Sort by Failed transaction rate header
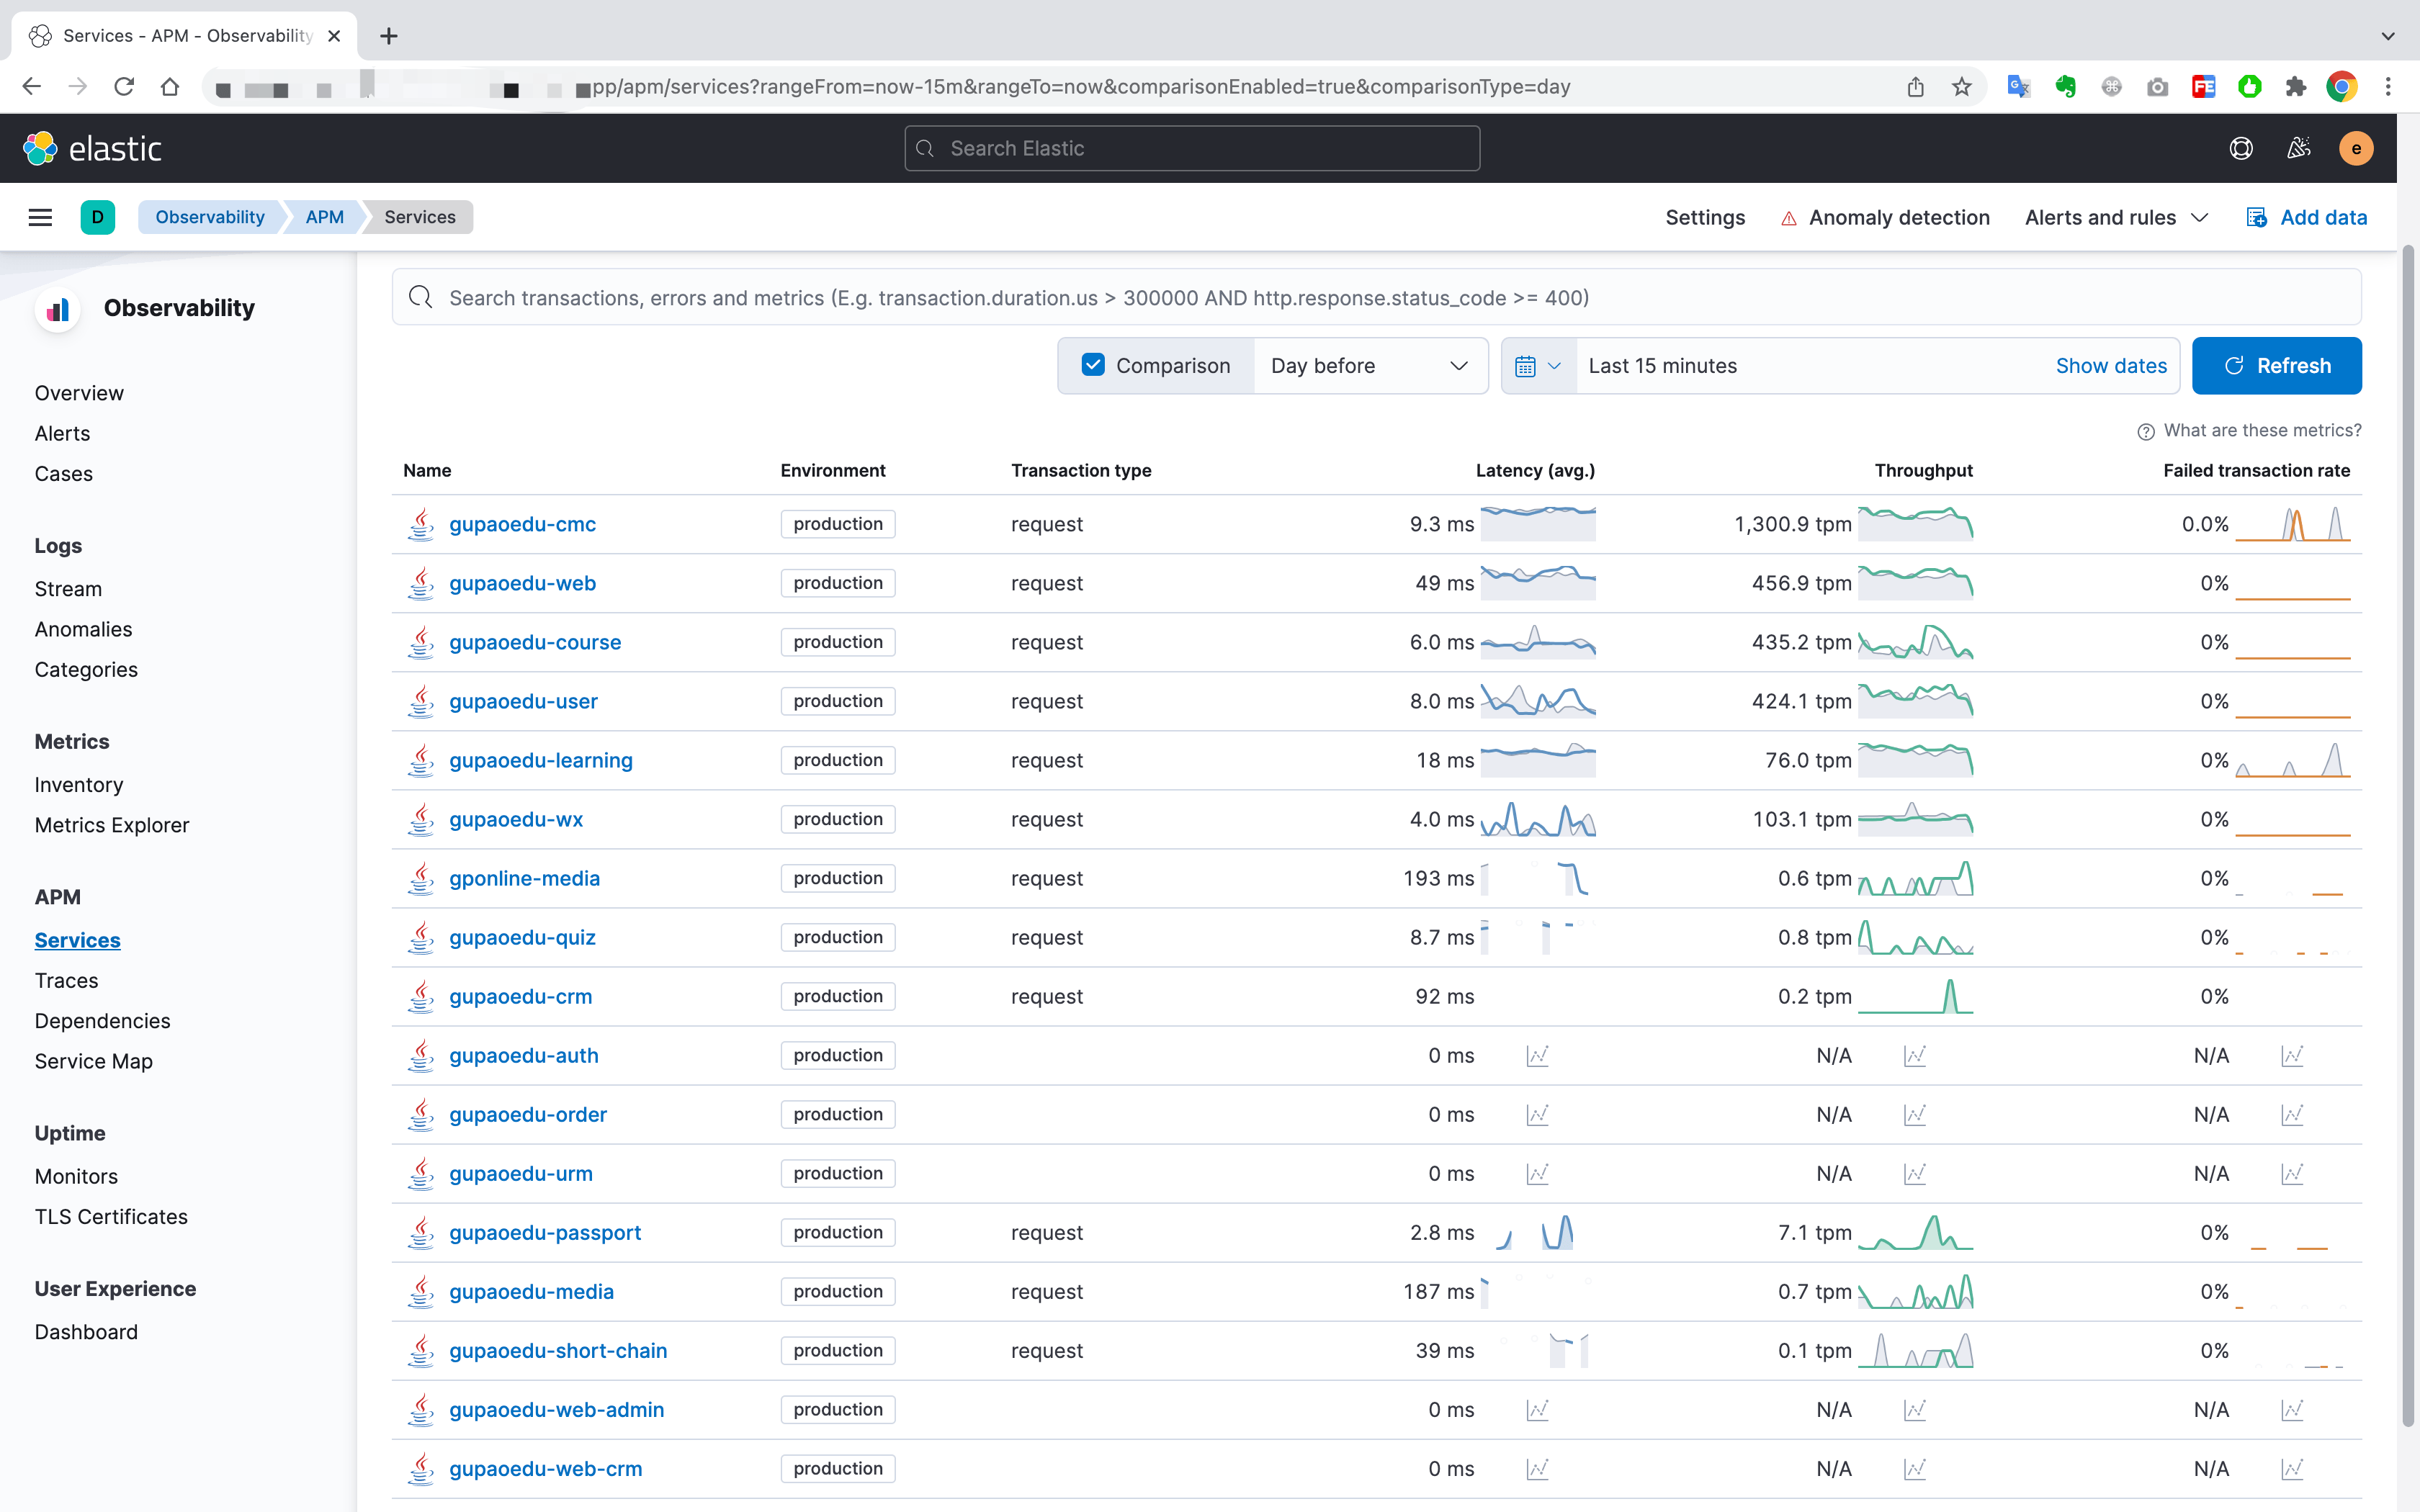 2256,470
